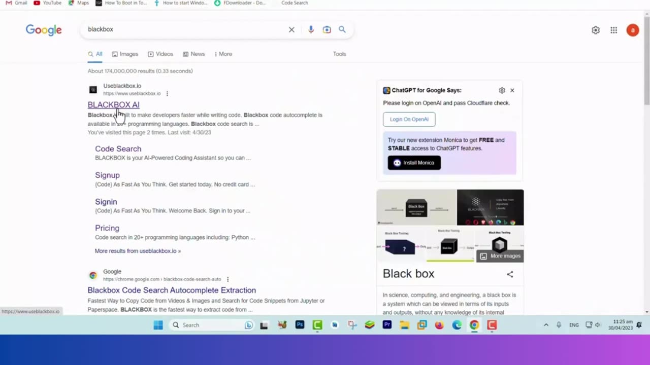Screen dimensions: 650x365
Task: Click the Login On OpenAI button
Action: click(409, 119)
